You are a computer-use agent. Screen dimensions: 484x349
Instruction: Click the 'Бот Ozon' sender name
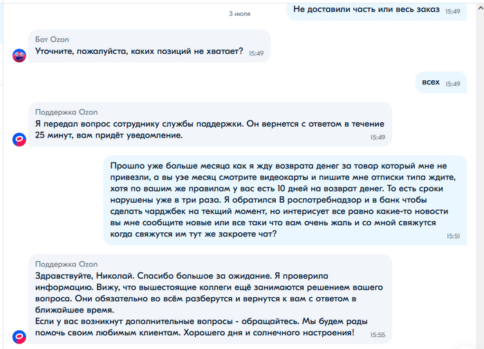[52, 39]
